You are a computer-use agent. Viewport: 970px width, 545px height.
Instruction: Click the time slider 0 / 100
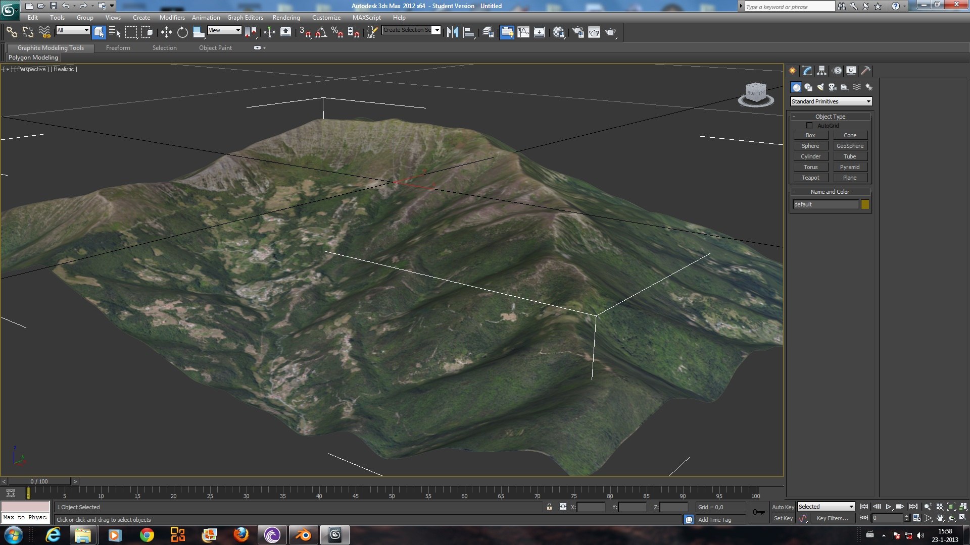39,481
